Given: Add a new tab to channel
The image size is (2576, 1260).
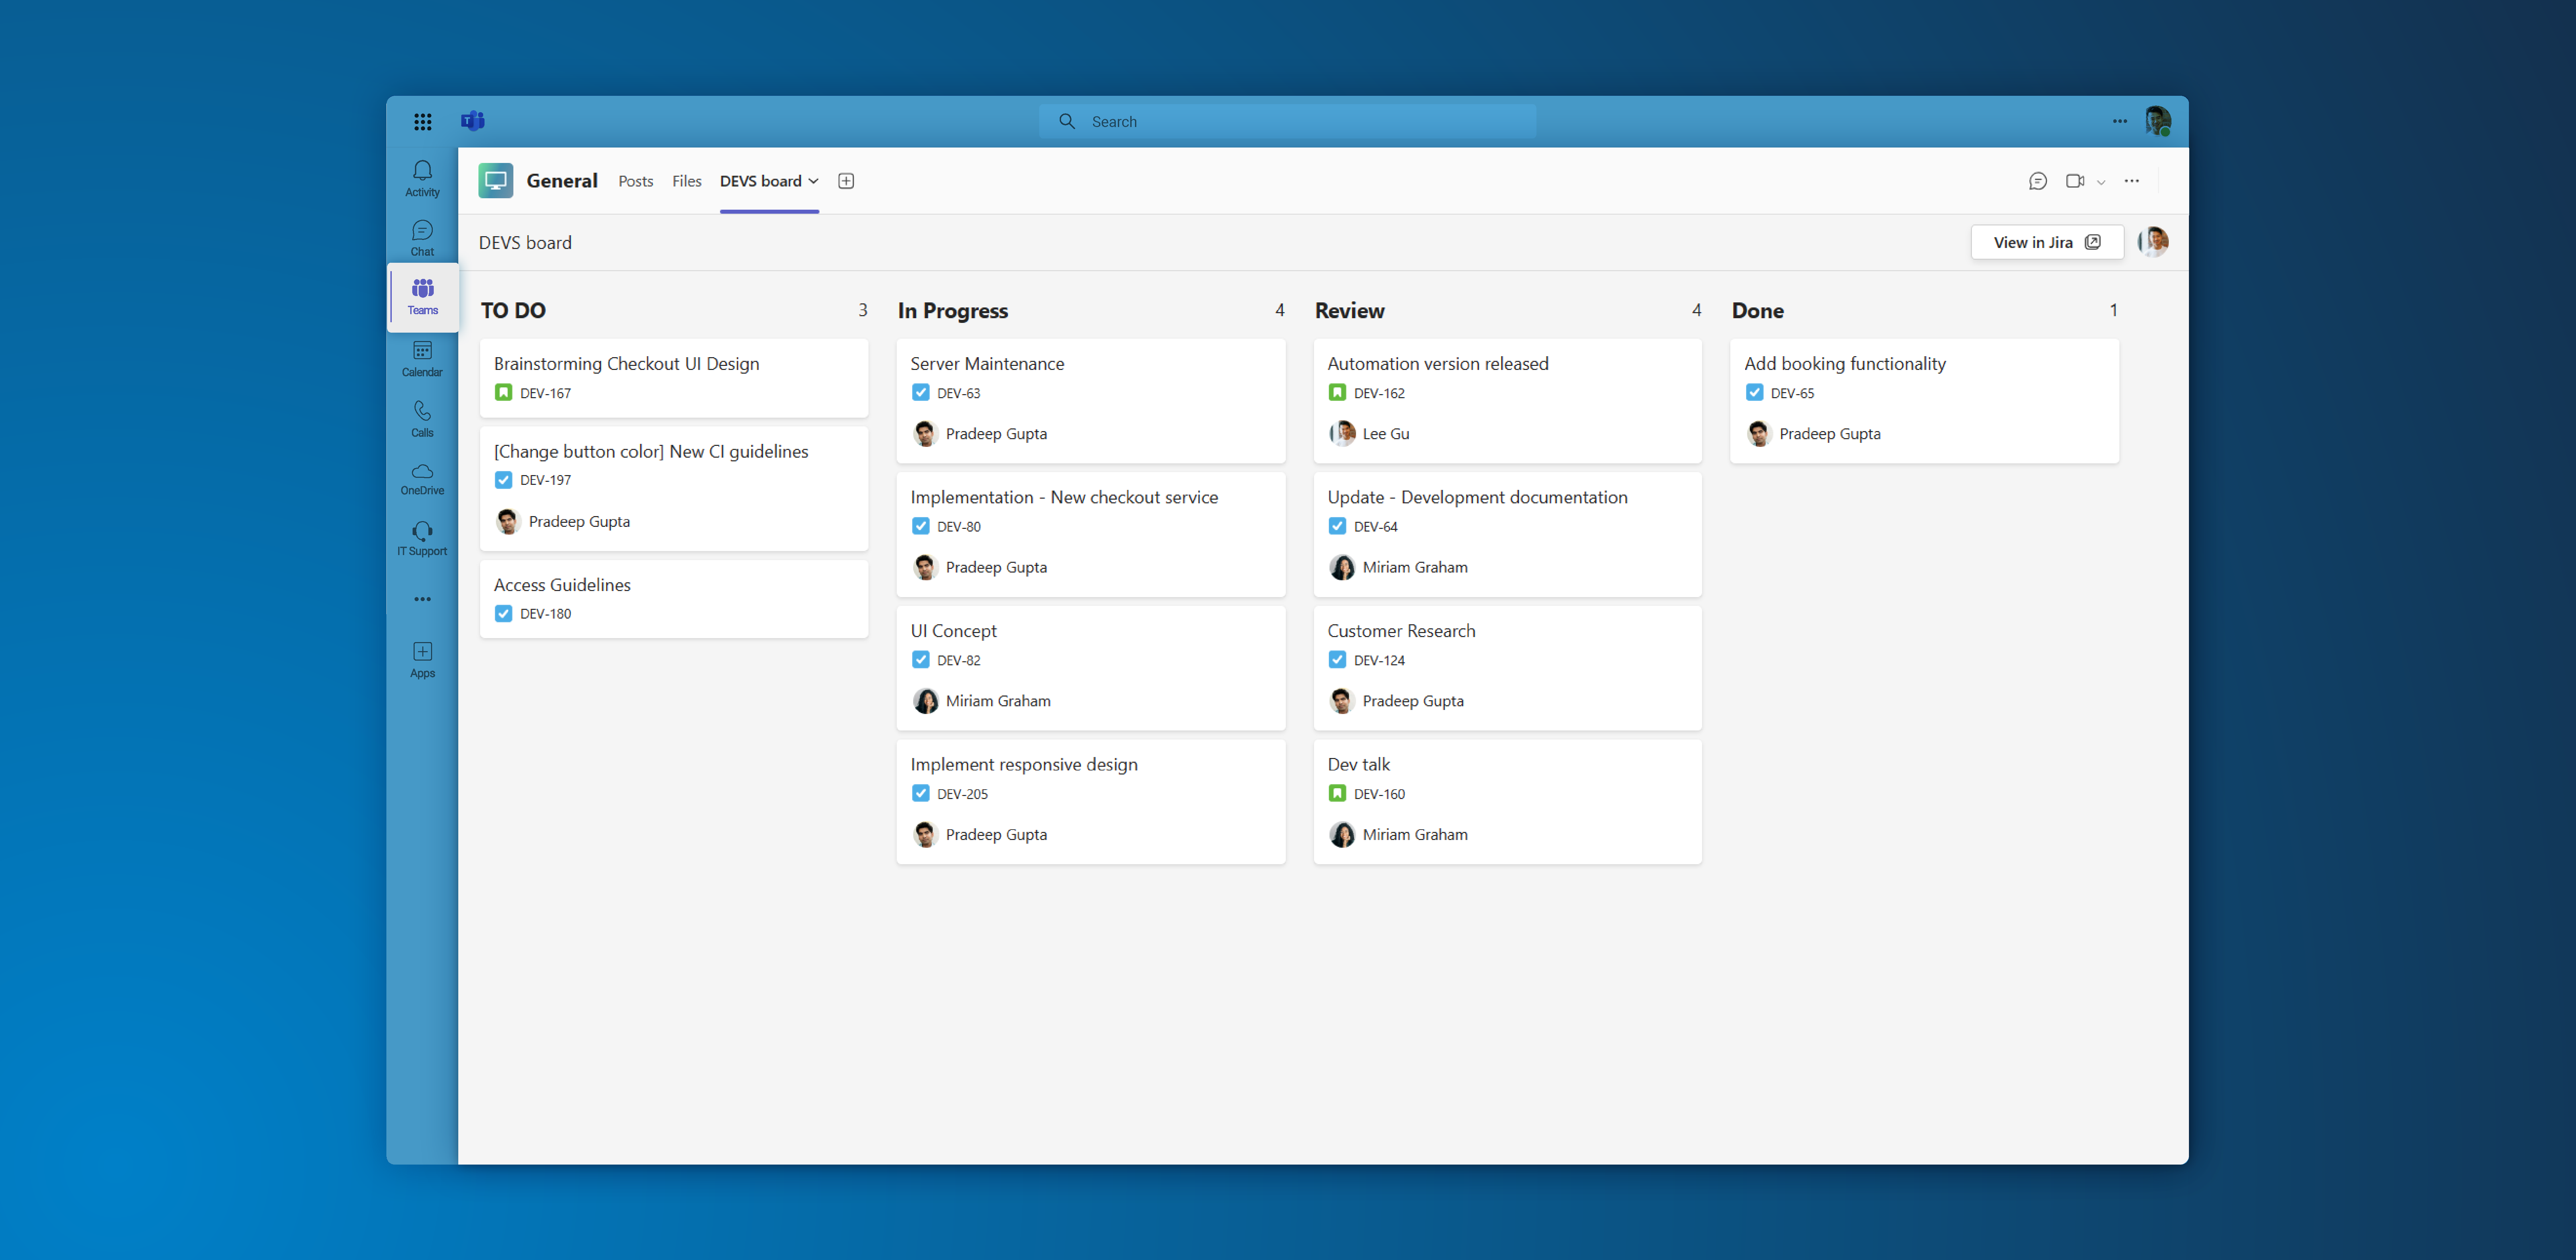Looking at the screenshot, I should tap(846, 181).
